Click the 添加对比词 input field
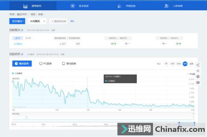The width and height of the screenshot is (207, 137). coord(59,21)
